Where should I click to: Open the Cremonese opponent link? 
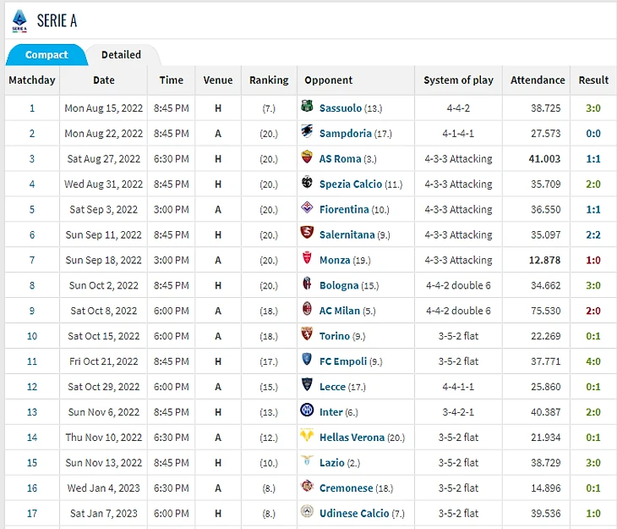pos(346,488)
